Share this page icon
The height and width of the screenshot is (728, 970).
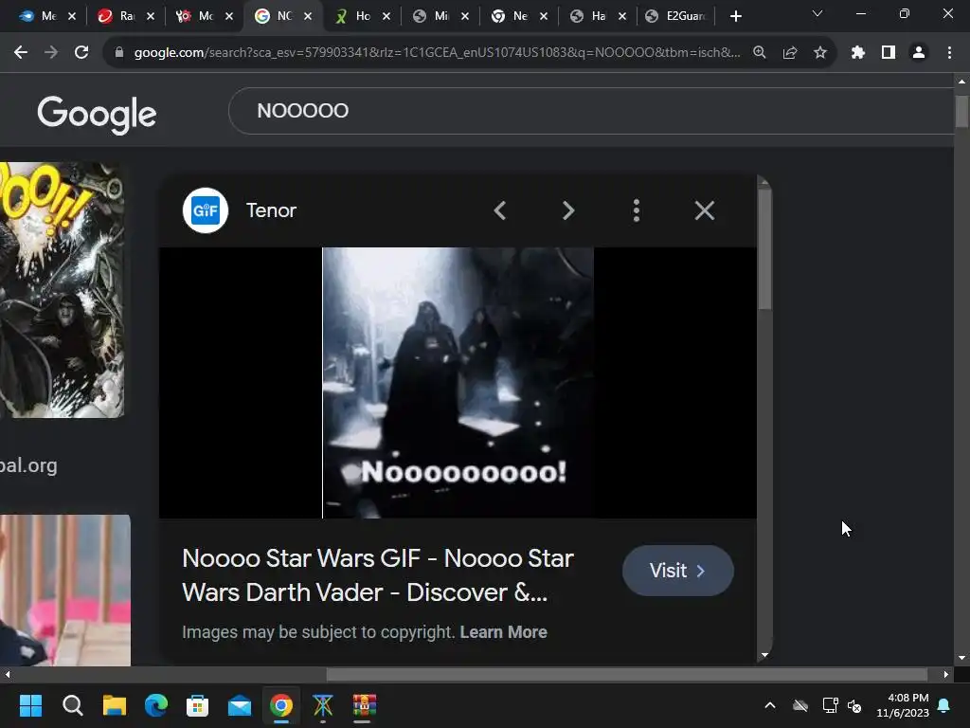coord(790,53)
